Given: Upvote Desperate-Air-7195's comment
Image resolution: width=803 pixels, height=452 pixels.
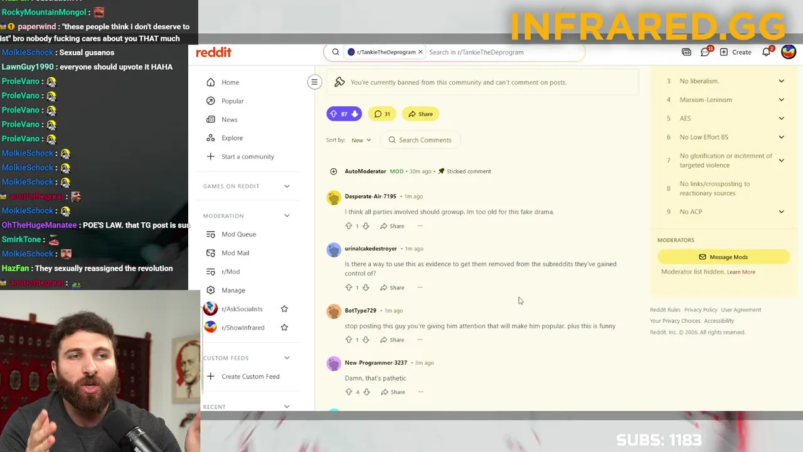Looking at the screenshot, I should (x=349, y=226).
